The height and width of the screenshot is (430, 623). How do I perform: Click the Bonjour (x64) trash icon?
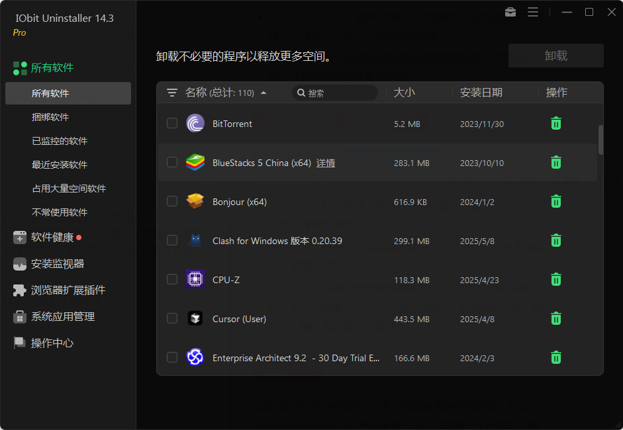click(x=556, y=202)
